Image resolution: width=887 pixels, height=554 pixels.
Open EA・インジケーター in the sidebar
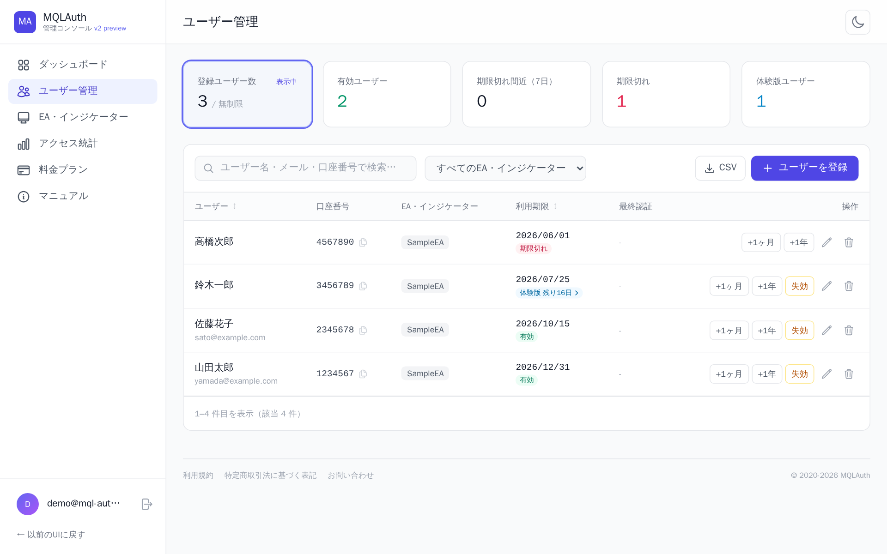(x=83, y=117)
